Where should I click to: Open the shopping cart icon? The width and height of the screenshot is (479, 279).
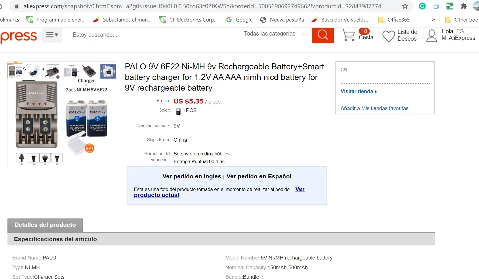click(349, 36)
